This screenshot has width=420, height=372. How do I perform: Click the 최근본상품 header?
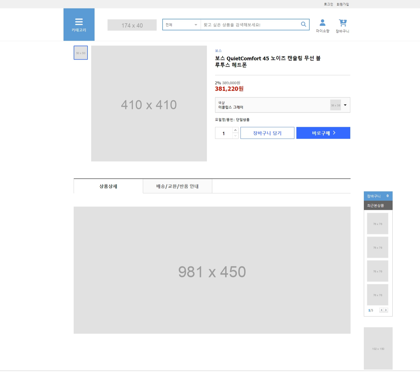pyautogui.click(x=378, y=206)
